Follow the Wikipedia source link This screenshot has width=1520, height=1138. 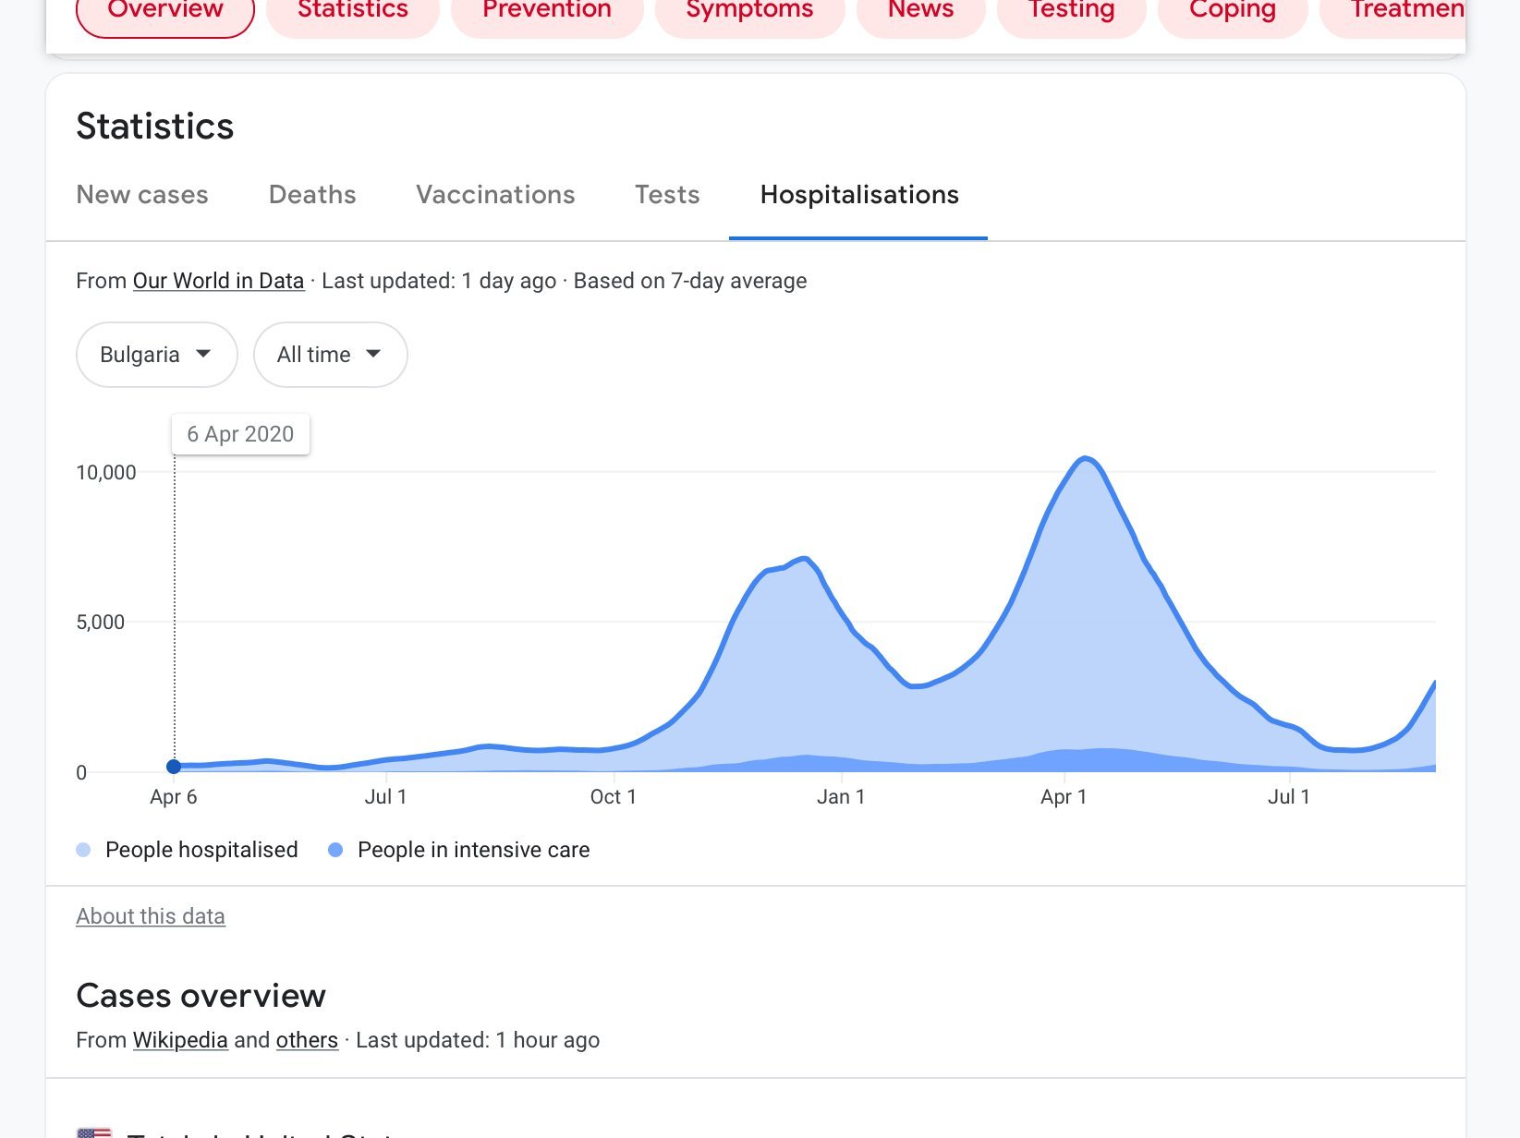[x=180, y=1040]
